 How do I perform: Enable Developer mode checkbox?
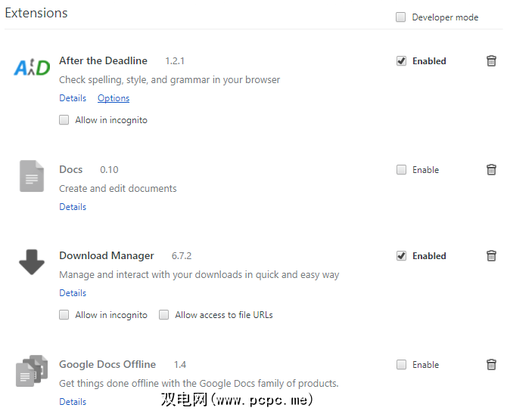tap(400, 17)
